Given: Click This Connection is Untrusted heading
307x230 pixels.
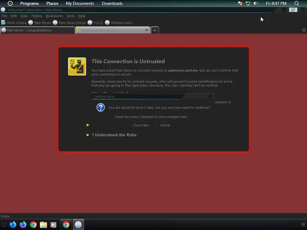Looking at the screenshot, I should click(128, 61).
